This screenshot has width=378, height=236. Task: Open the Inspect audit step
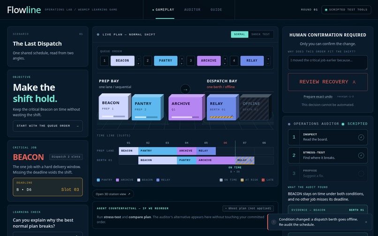tap(328, 137)
